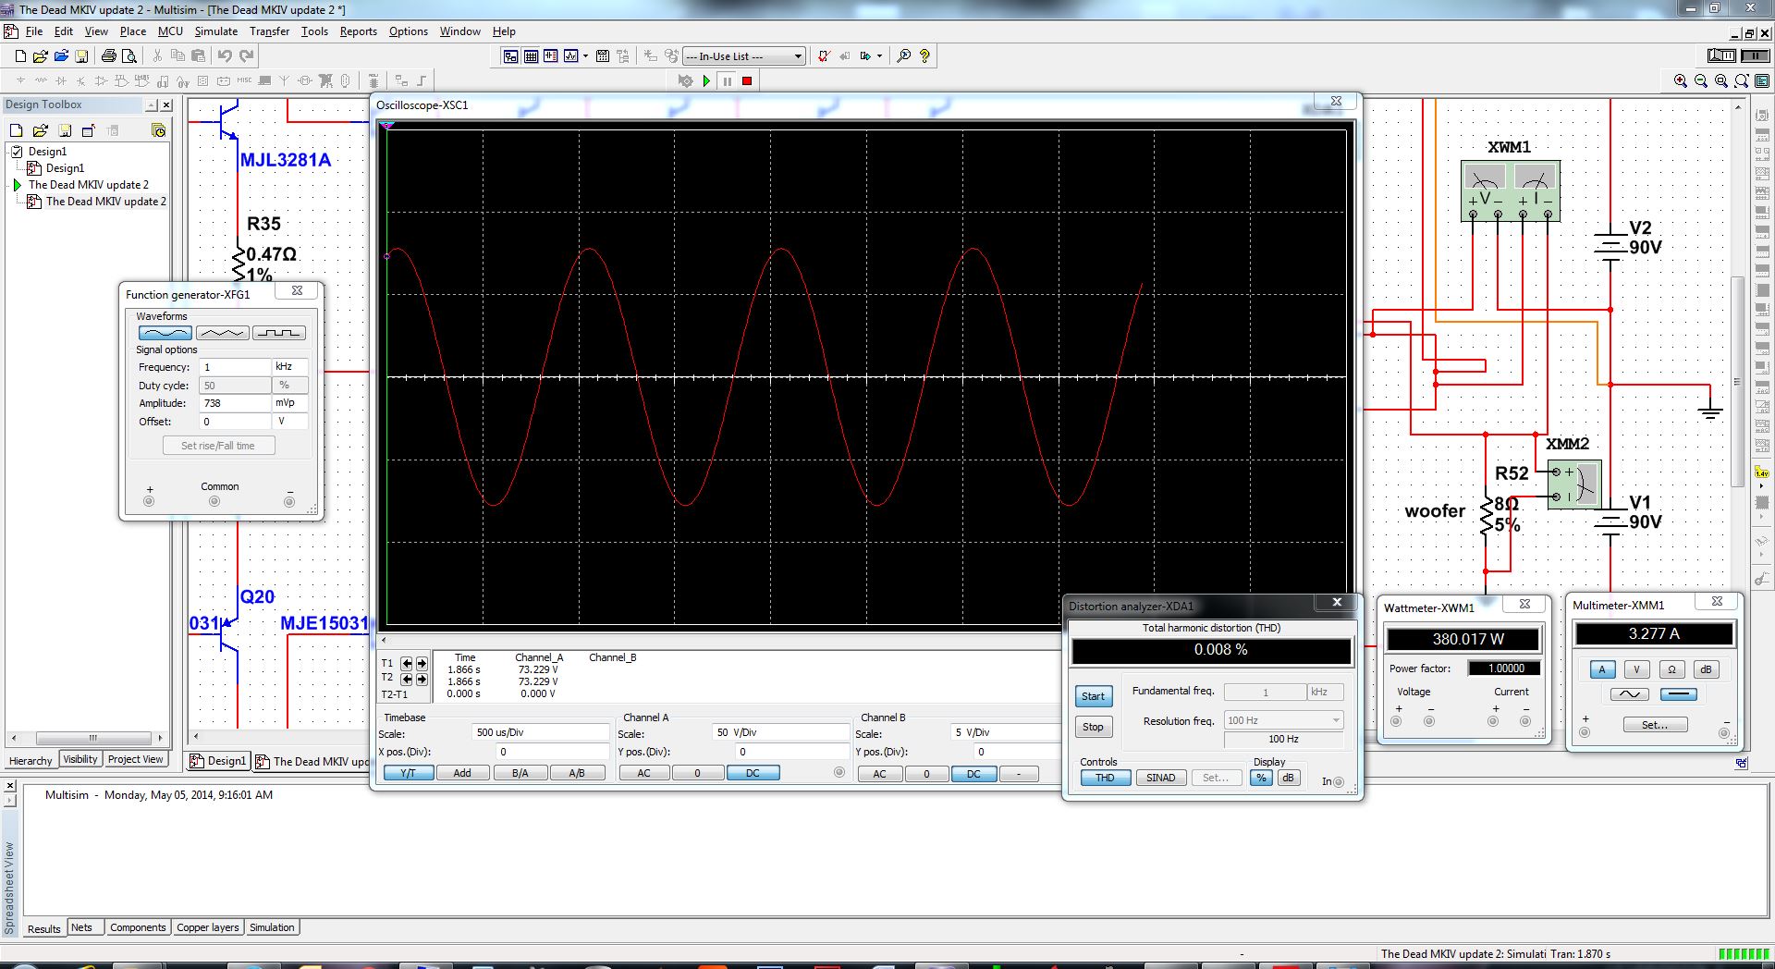Select the XWM1 wattmeter instrument on schematic
This screenshot has width=1775, height=969.
tap(1511, 191)
